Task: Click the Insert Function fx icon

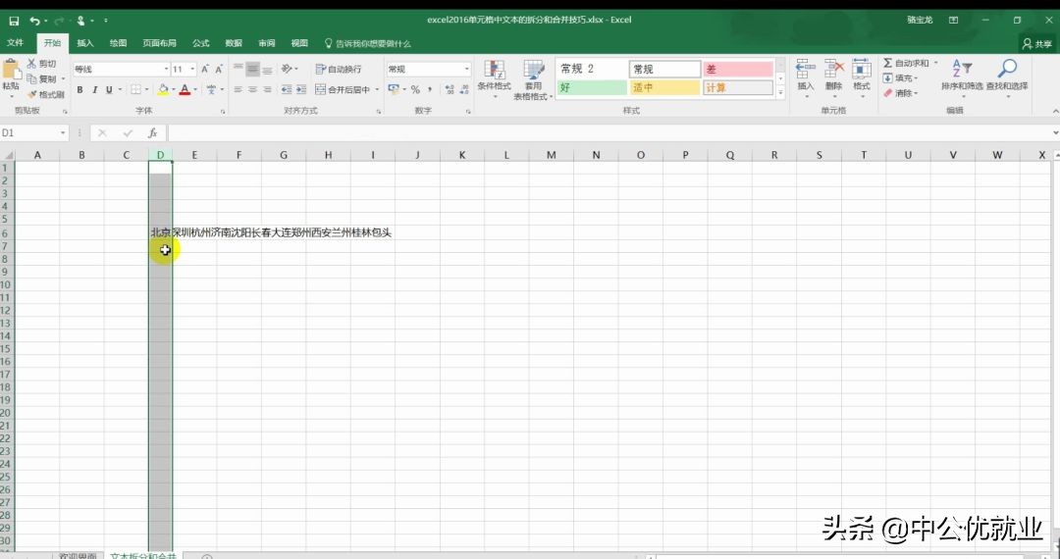Action: click(152, 132)
